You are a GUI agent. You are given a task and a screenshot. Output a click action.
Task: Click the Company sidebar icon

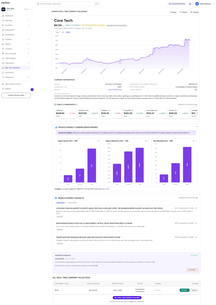[x=3, y=49]
